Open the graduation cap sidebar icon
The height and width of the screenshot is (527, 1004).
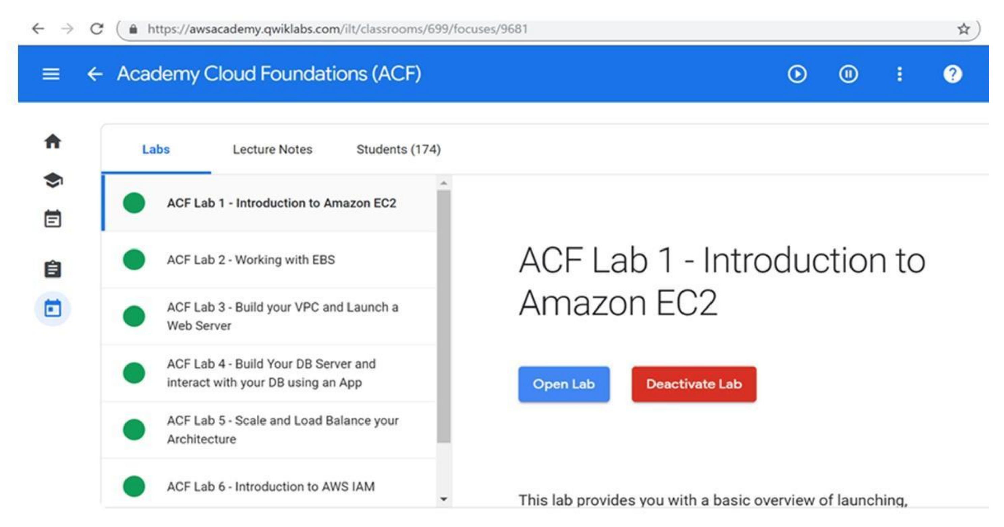point(53,180)
